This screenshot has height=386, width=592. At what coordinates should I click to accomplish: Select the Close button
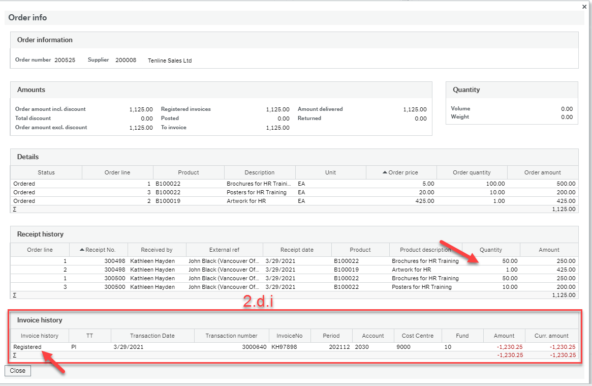(x=17, y=371)
